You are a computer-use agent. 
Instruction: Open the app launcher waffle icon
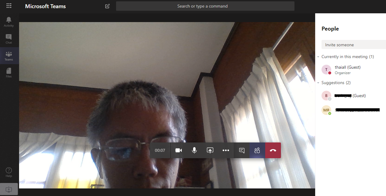(9, 6)
